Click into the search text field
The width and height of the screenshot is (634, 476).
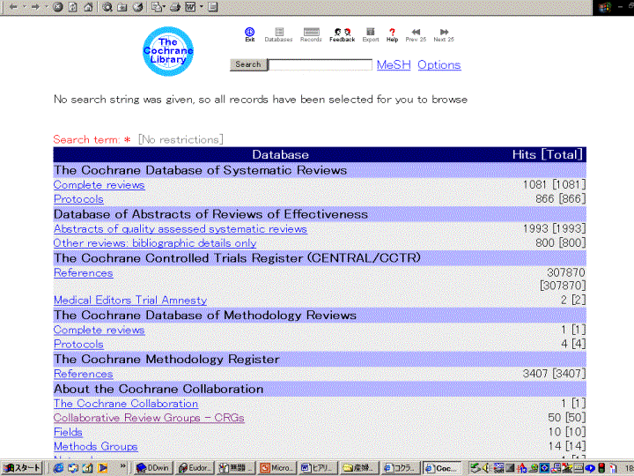pyautogui.click(x=320, y=64)
